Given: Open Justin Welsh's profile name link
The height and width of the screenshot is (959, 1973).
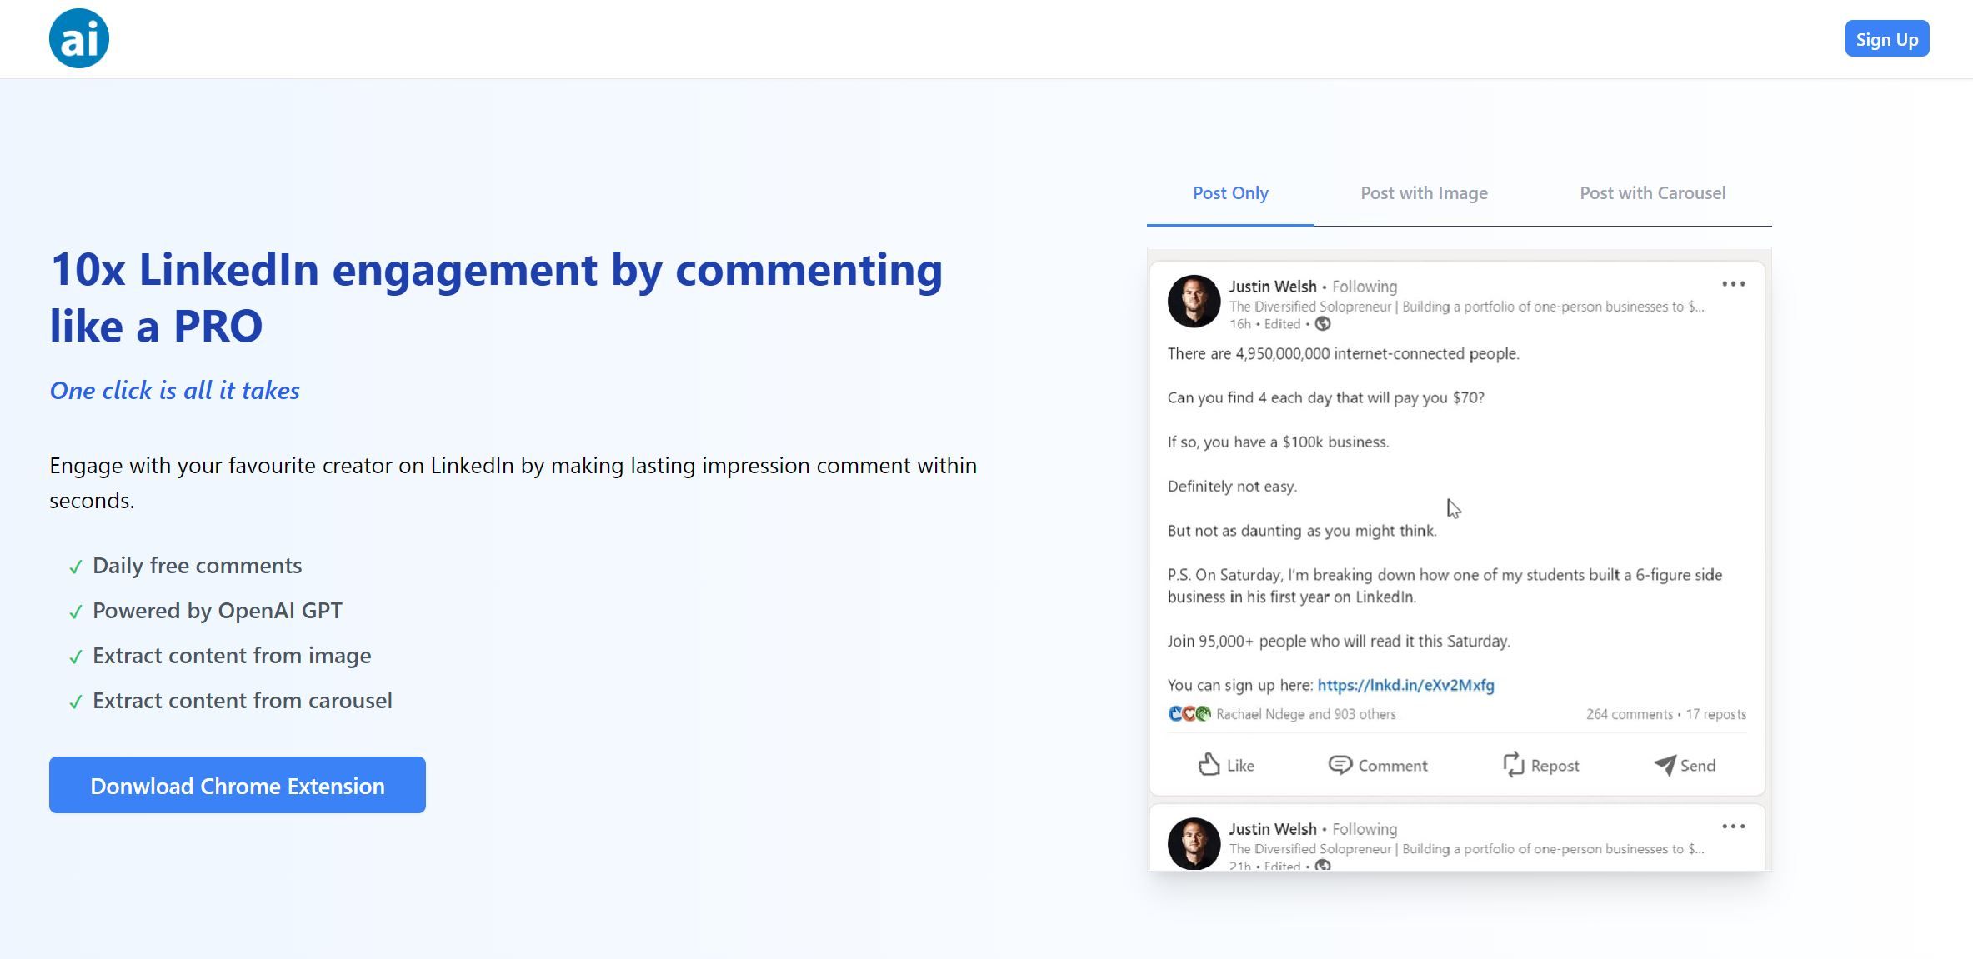Looking at the screenshot, I should [x=1273, y=286].
